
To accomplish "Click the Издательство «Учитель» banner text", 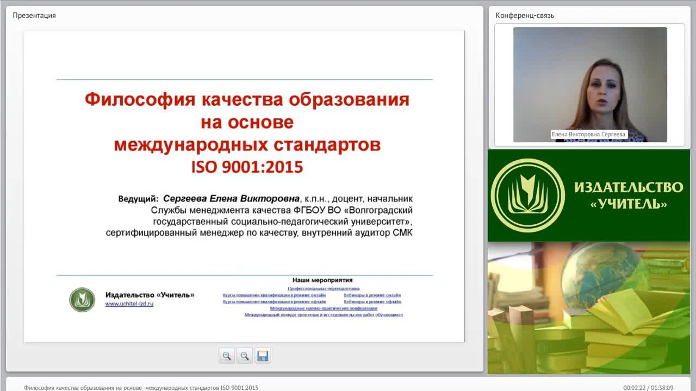I will (629, 195).
